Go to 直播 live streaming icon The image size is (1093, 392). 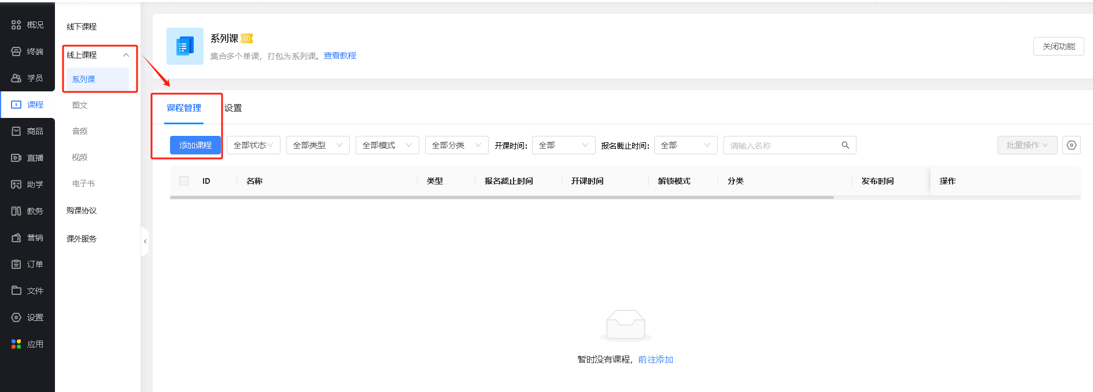(16, 158)
